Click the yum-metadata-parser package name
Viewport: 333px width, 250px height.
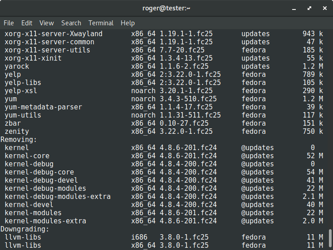(x=43, y=107)
